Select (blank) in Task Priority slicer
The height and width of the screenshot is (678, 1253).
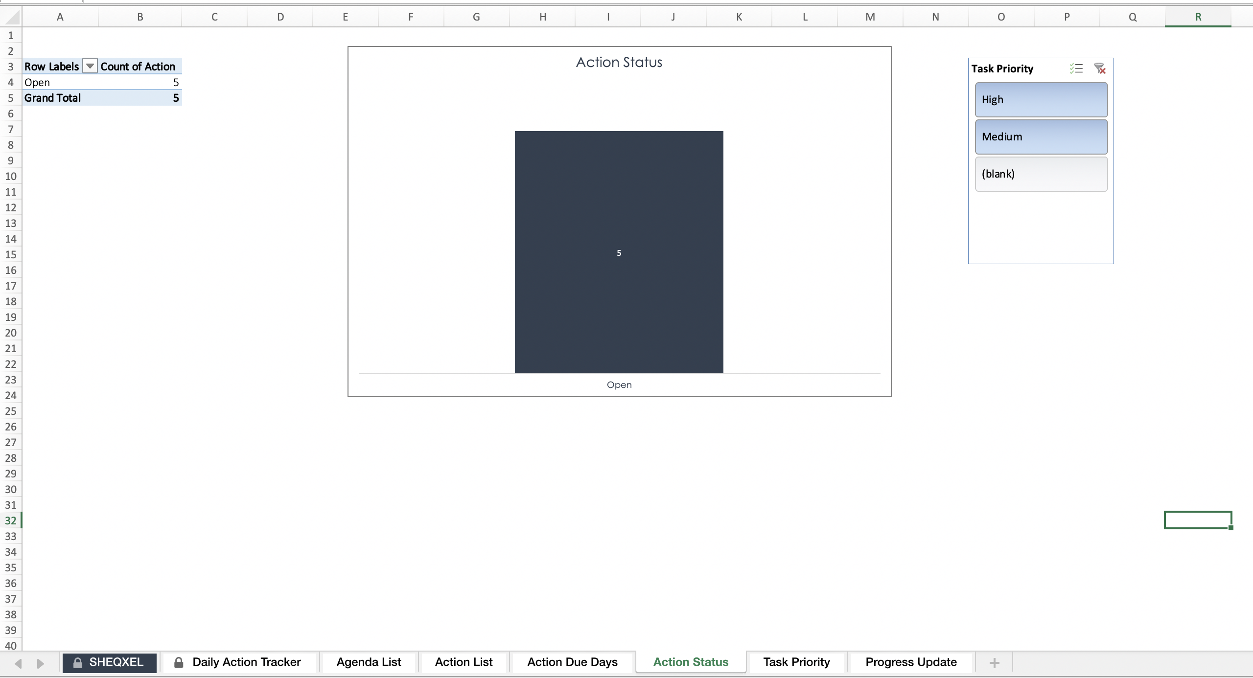(1041, 174)
